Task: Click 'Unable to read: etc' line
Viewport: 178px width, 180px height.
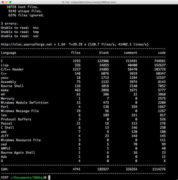Action: coord(20,28)
